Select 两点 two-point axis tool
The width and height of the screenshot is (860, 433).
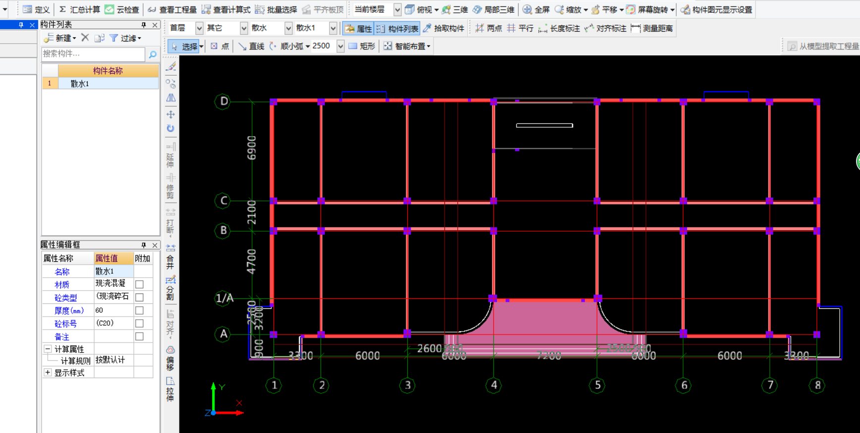point(488,28)
